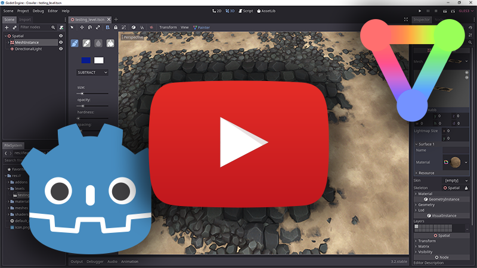477x268 pixels.
Task: Open the Debug menu
Action: point(38,11)
